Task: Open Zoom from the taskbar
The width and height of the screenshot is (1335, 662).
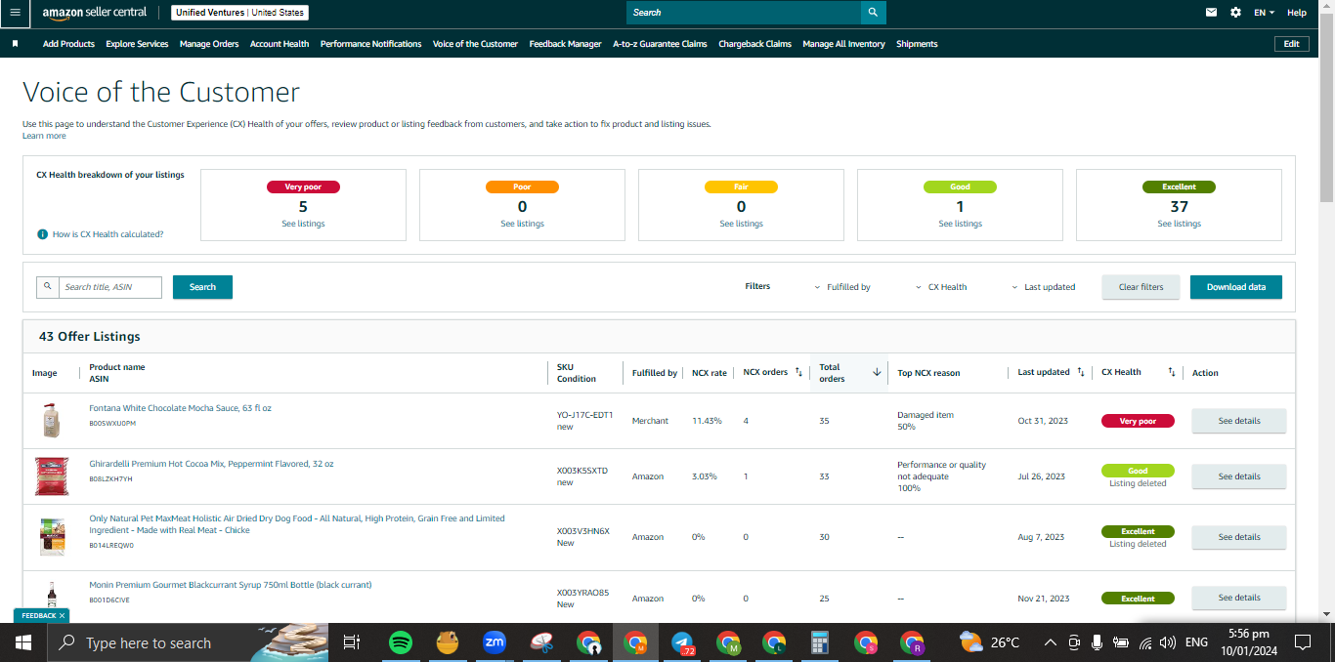Action: coord(494,642)
